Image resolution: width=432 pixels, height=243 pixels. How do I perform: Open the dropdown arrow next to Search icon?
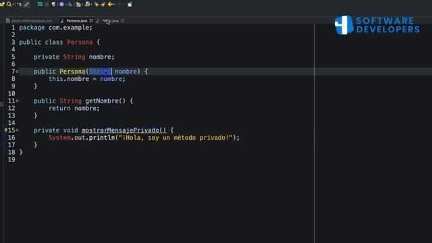13,5
